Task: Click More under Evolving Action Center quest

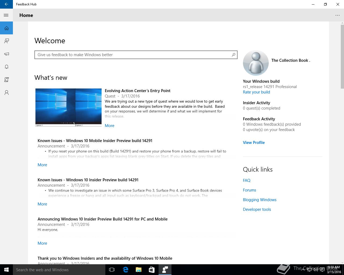Action: pyautogui.click(x=109, y=126)
